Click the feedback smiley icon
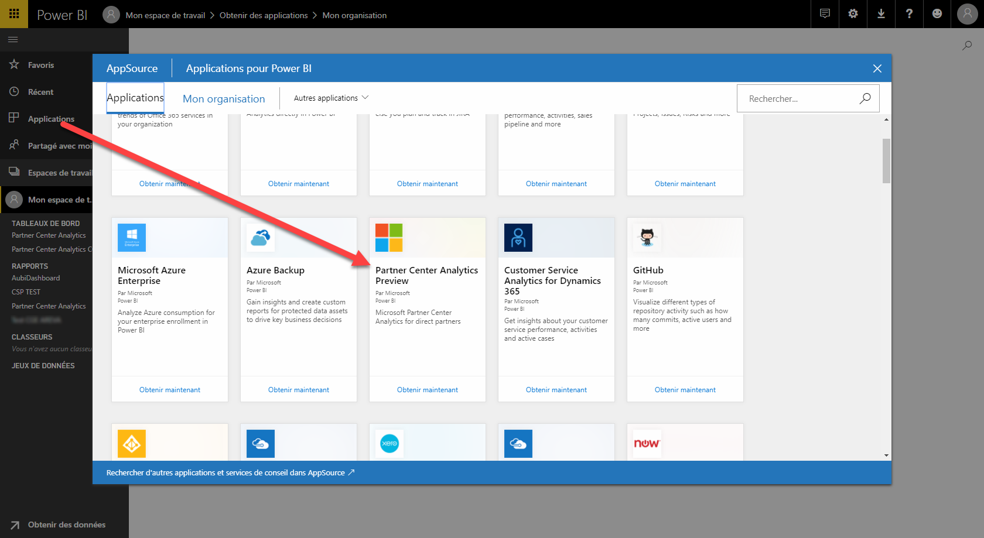The image size is (984, 538). [937, 14]
